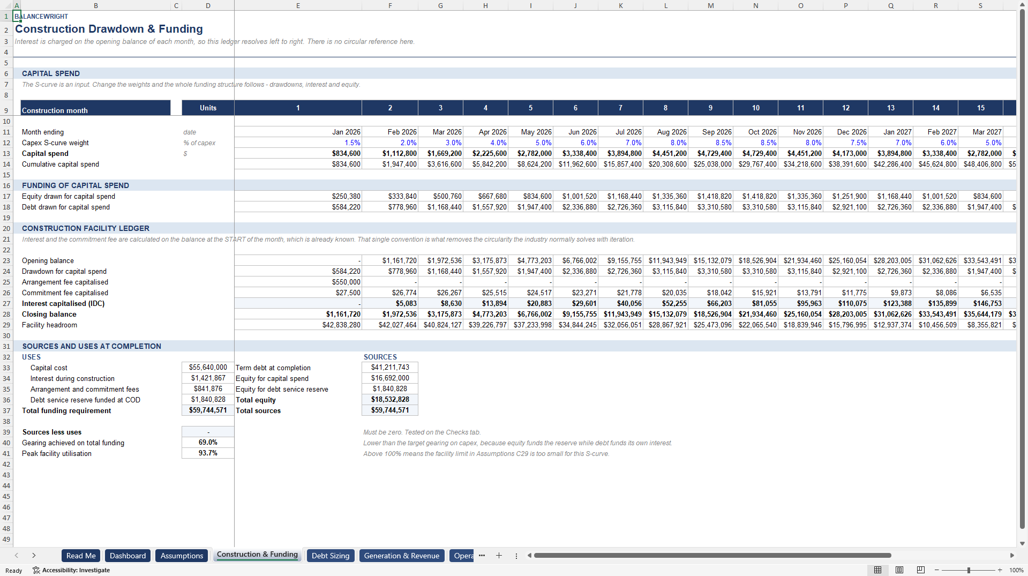Select Sources less uses dash cell
1028x576 pixels.
pos(208,432)
